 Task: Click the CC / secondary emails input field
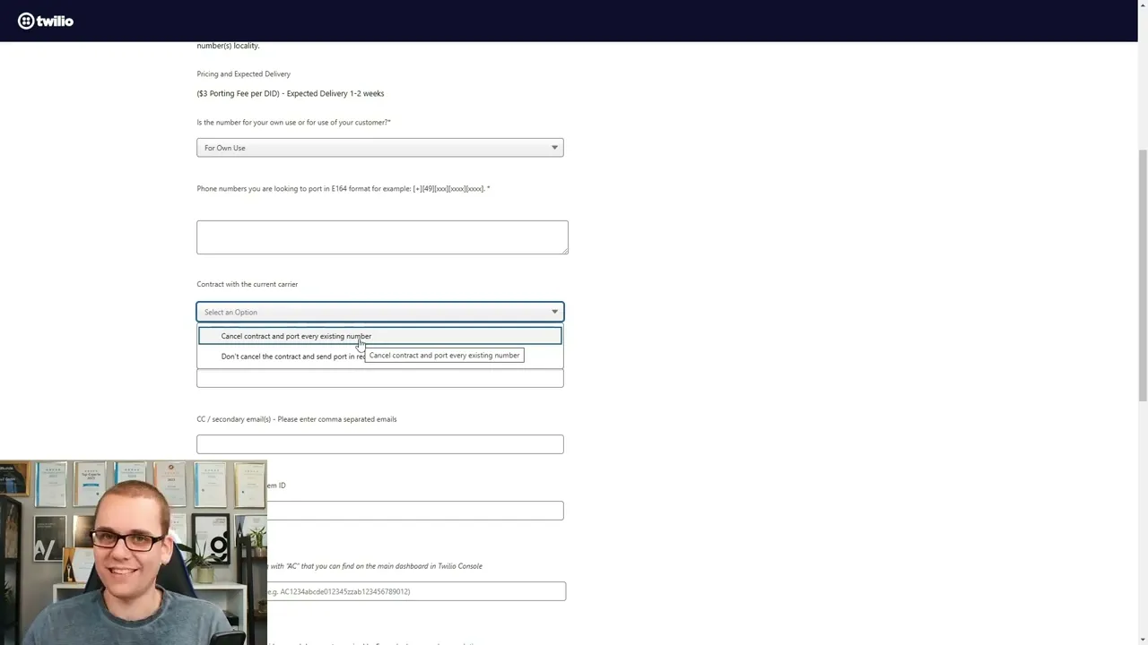tap(380, 444)
